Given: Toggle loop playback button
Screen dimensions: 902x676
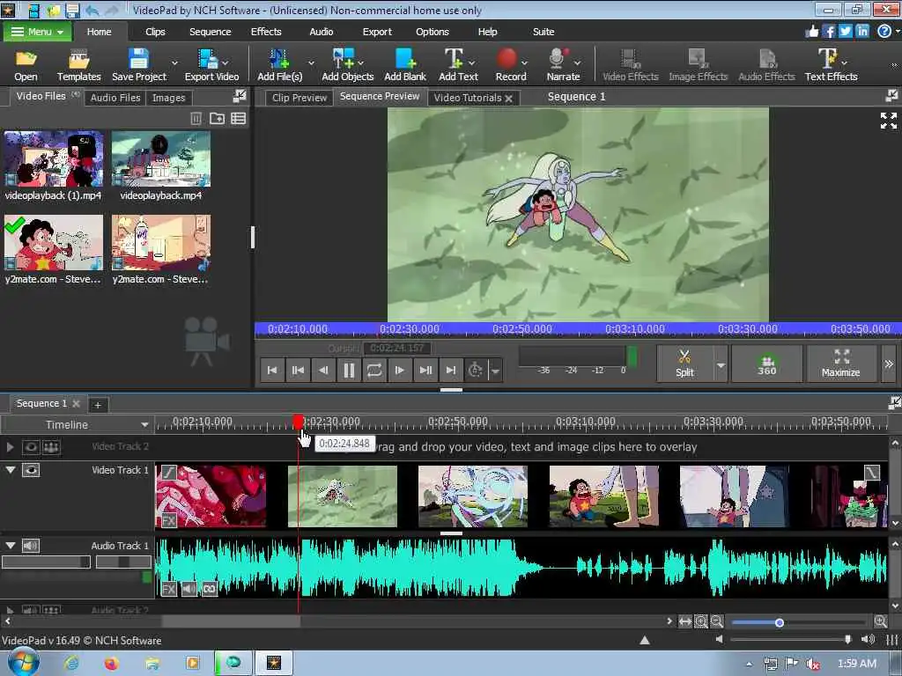Looking at the screenshot, I should tap(374, 371).
